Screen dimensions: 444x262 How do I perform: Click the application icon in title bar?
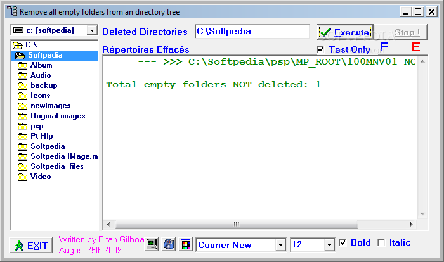point(12,11)
